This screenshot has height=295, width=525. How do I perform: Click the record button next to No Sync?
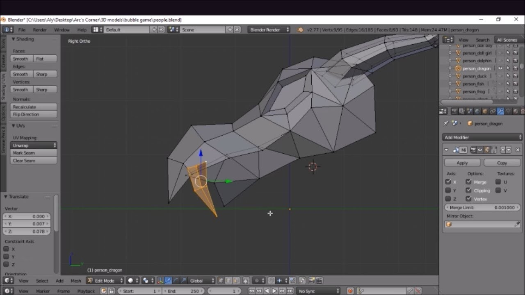pos(350,291)
